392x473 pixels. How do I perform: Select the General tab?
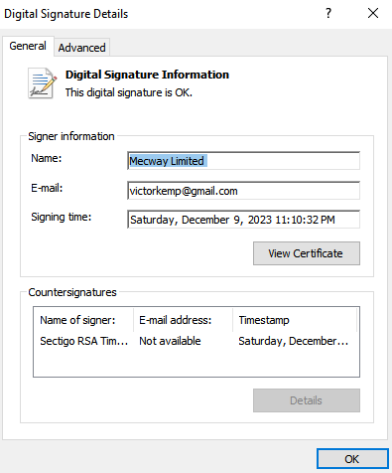coord(28,46)
